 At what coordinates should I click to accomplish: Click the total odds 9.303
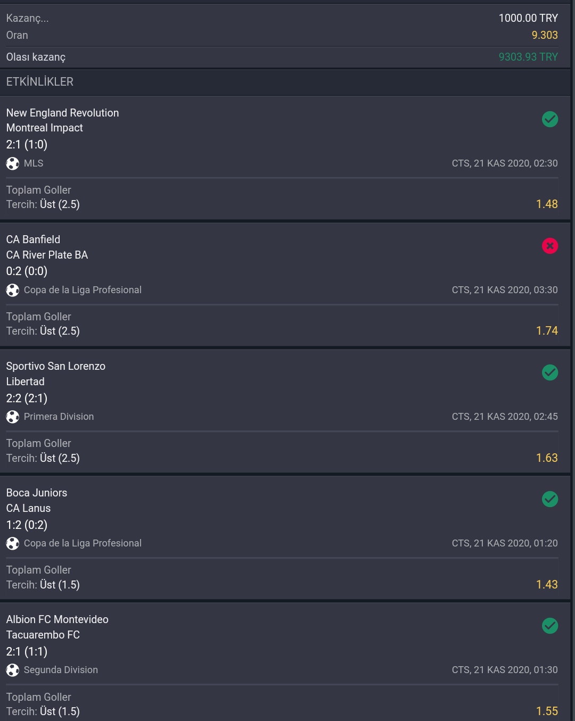point(545,35)
